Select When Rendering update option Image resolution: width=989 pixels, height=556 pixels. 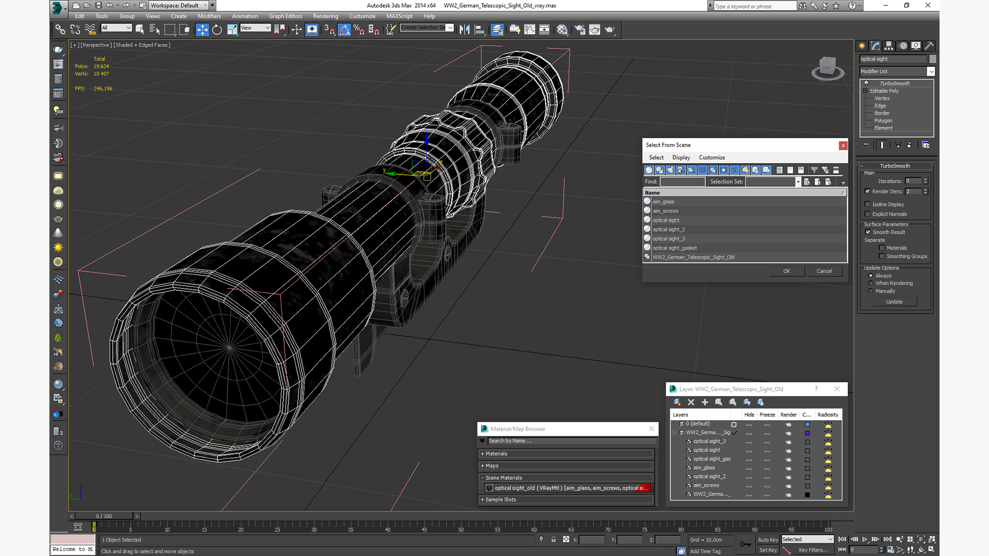point(871,283)
